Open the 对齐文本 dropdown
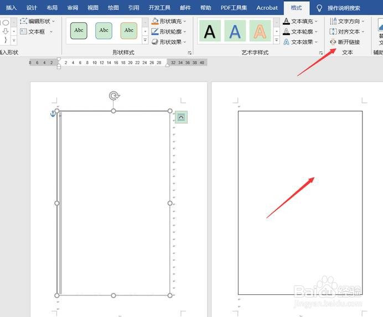The image size is (383, 317). click(347, 32)
